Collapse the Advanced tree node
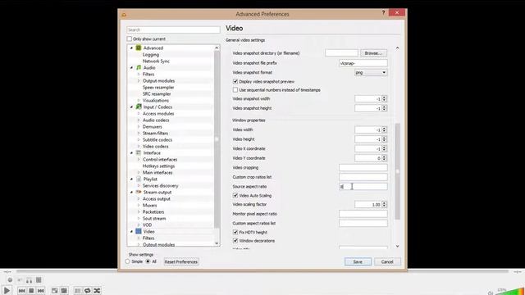The image size is (525, 295). (131, 48)
